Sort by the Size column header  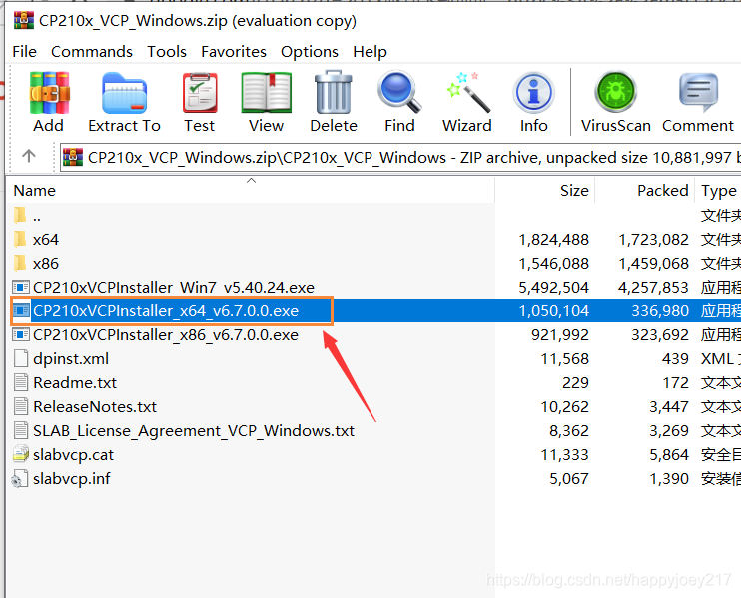545,190
